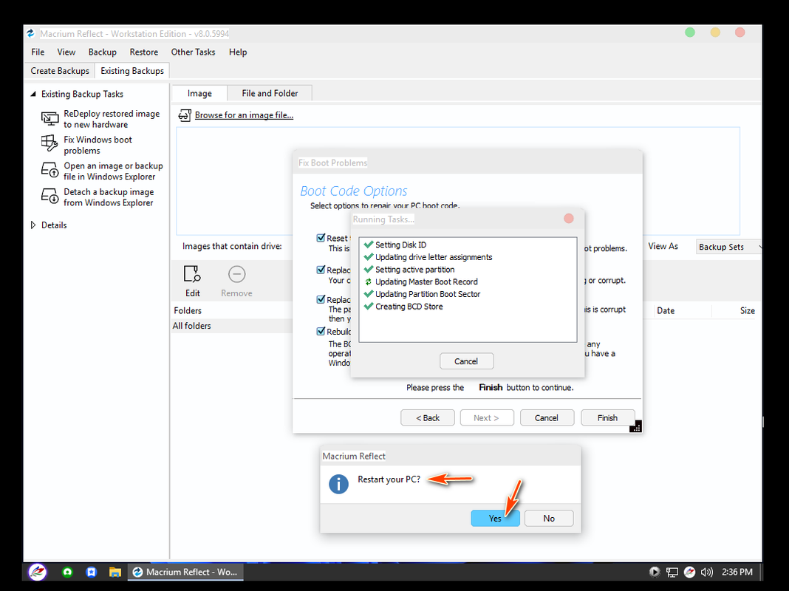Click the blue bookmark taskbar icon
The height and width of the screenshot is (591, 789).
point(91,572)
